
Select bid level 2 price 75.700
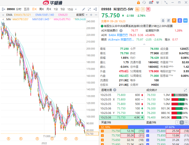coord(116,136)
